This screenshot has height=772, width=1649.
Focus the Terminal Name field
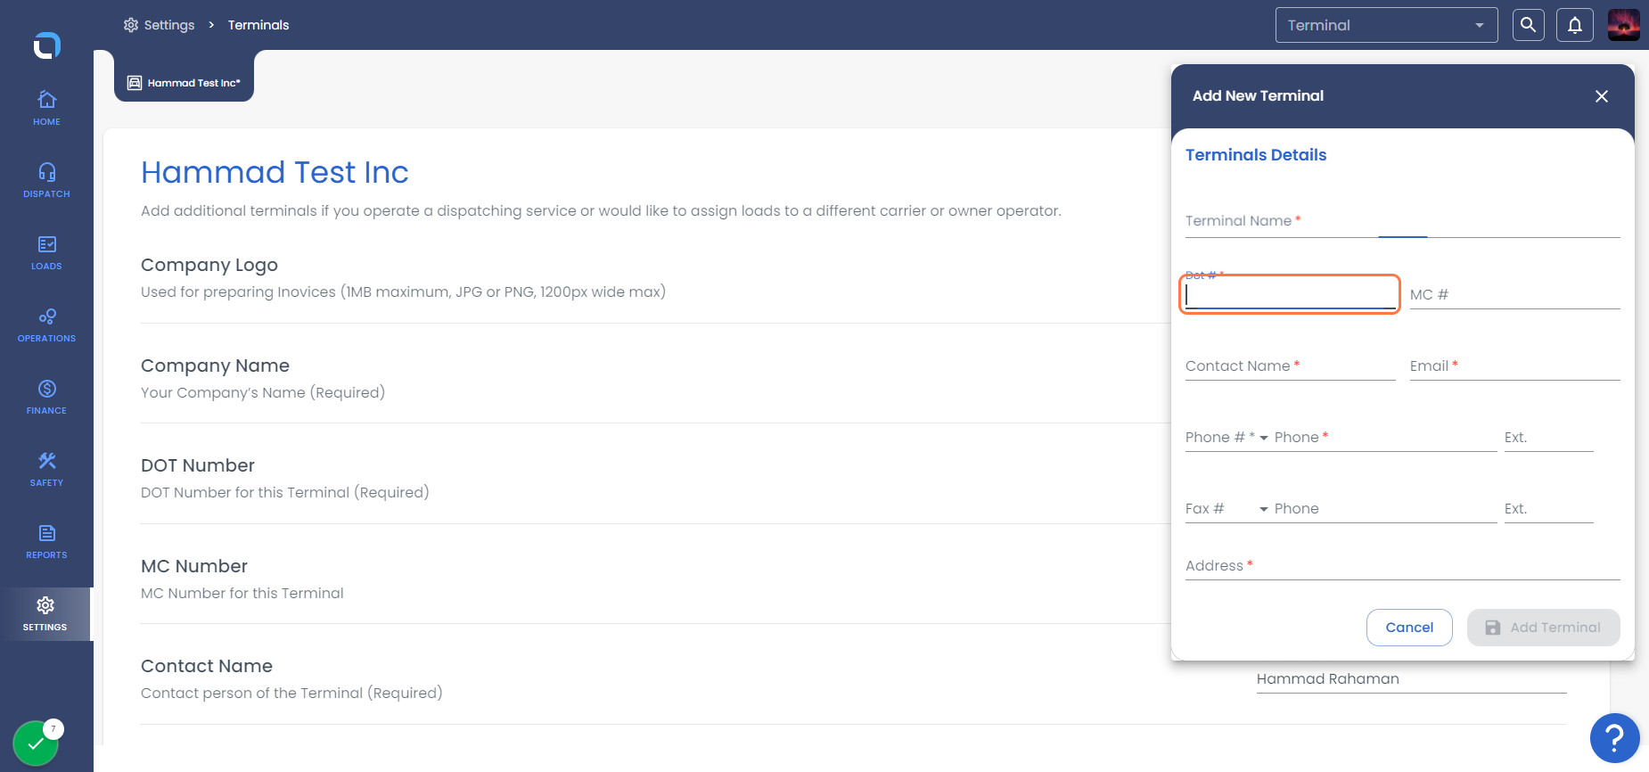[1402, 222]
